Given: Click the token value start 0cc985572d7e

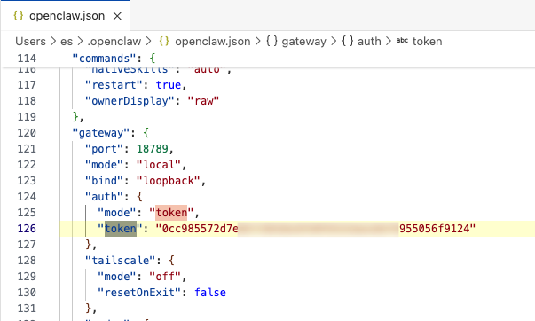Looking at the screenshot, I should click(x=200, y=229).
